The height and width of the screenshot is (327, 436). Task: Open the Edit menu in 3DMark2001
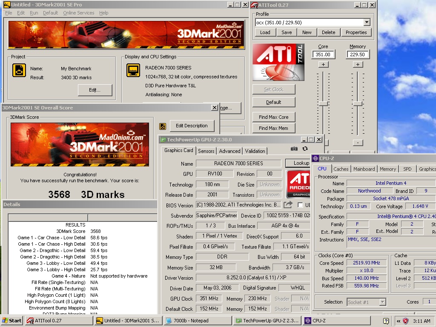point(21,13)
